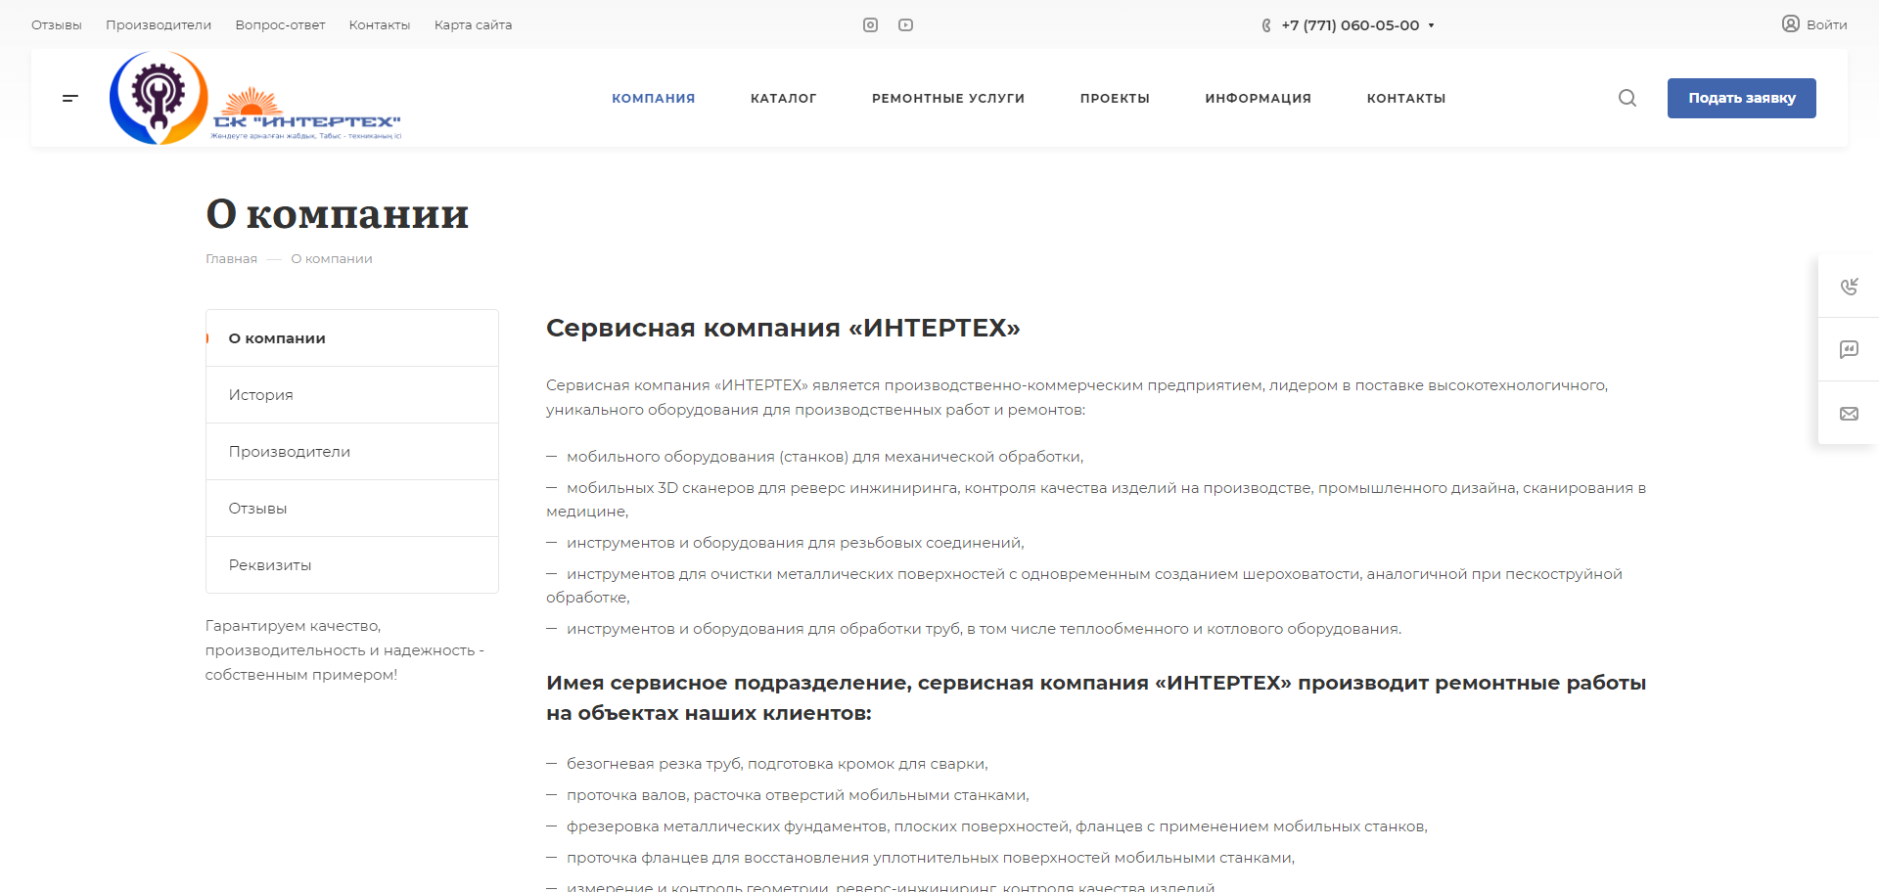The image size is (1879, 892).
Task: Open the Ремонтные услуги menu item
Action: click(947, 99)
